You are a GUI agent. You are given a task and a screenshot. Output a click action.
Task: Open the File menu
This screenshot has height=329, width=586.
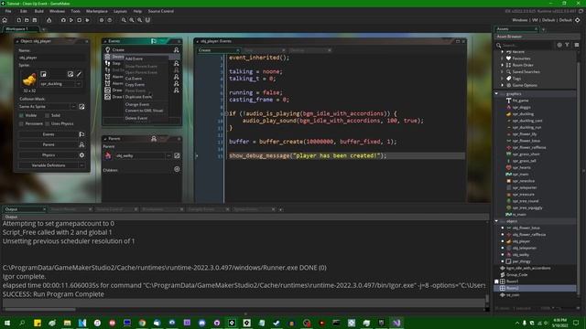pyautogui.click(x=8, y=11)
